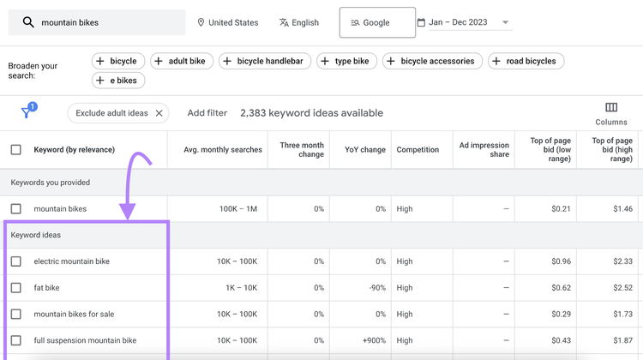Sort by Competition column
The width and height of the screenshot is (643, 360).
point(418,150)
